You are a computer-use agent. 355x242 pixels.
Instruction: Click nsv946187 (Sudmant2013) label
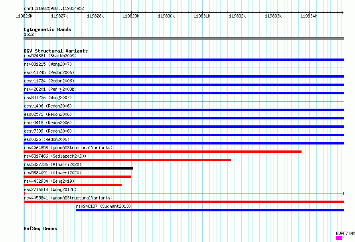[x=103, y=206]
